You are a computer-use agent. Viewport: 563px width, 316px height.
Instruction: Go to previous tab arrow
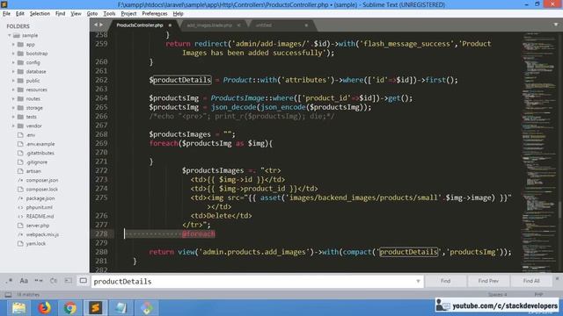tap(96, 25)
